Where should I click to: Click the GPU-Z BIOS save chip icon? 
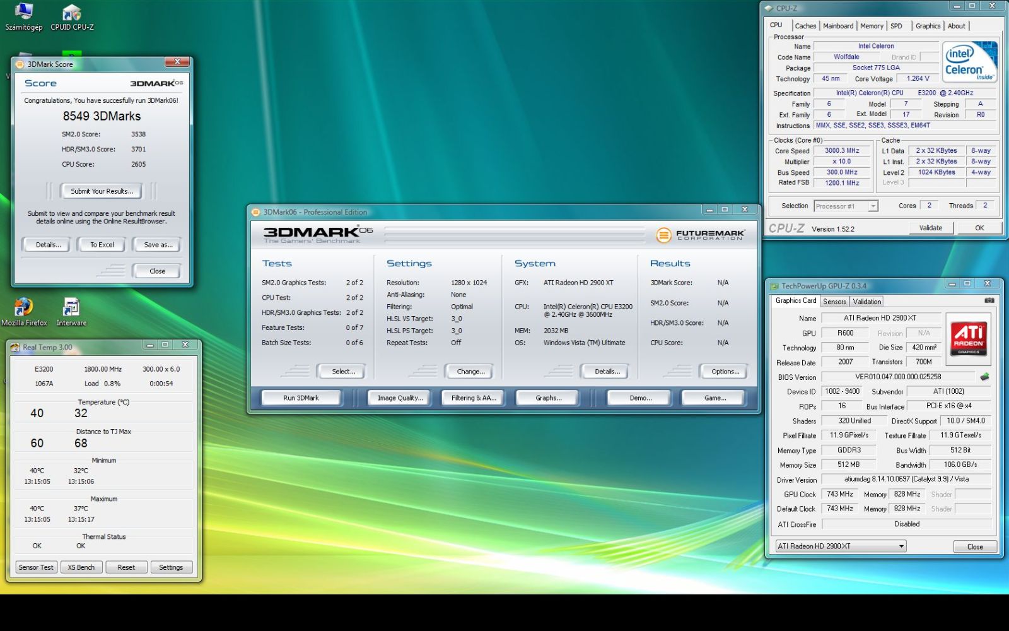pyautogui.click(x=984, y=377)
